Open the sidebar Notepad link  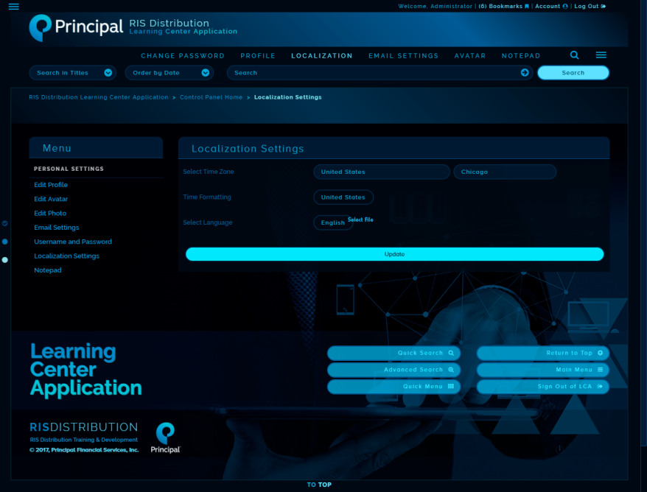tap(47, 270)
